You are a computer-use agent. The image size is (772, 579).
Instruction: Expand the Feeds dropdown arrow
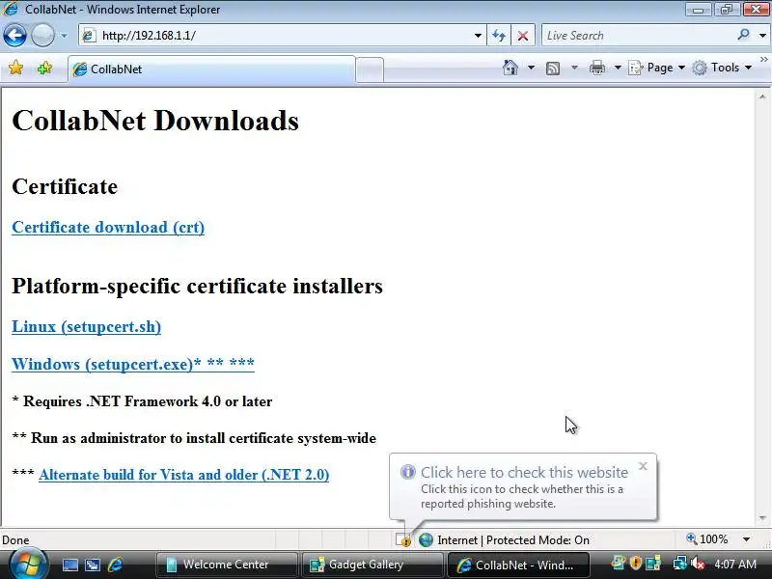pos(574,68)
